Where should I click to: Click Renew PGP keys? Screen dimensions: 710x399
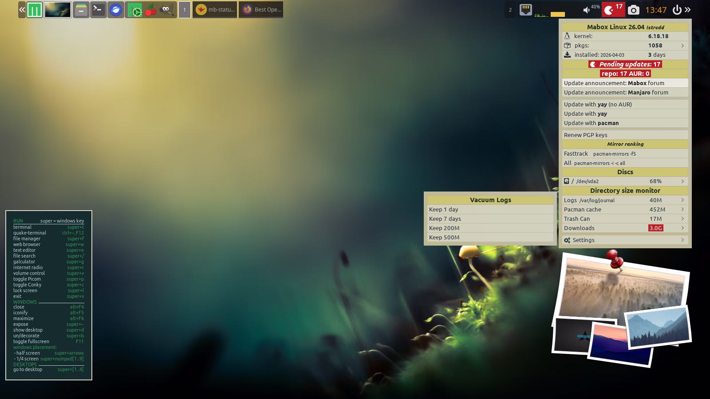(x=585, y=135)
